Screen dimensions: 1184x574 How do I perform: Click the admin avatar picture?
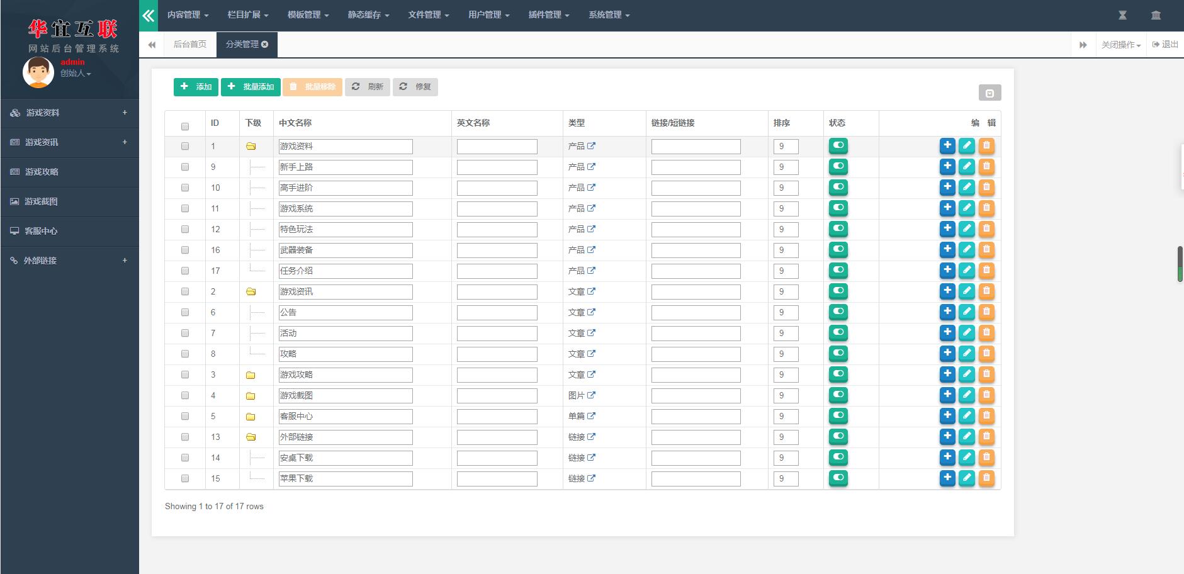[x=38, y=72]
